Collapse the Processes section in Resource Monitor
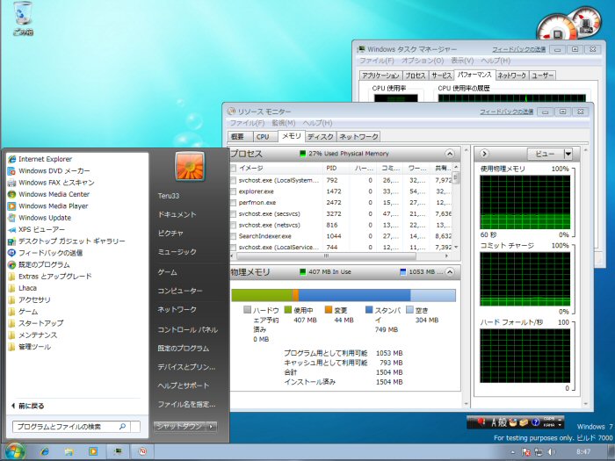Screen dimensions: 615x461 (450, 154)
